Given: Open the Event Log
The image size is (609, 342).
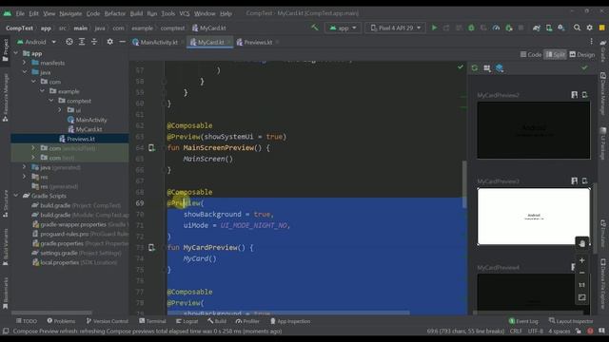Looking at the screenshot, I should tap(523, 321).
